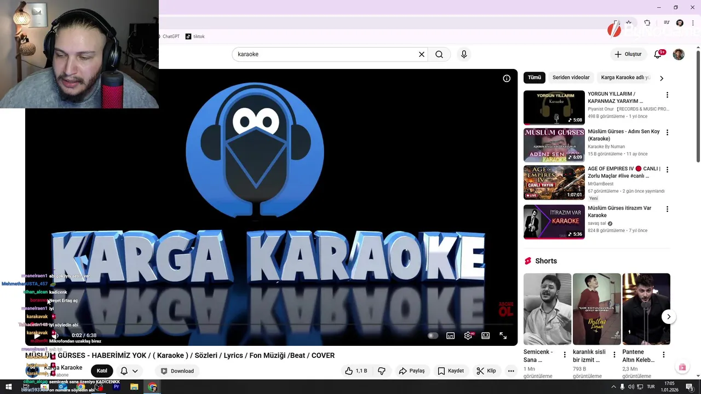Image resolution: width=701 pixels, height=394 pixels.
Task: Open options for karanlık sisli short
Action: (614, 355)
